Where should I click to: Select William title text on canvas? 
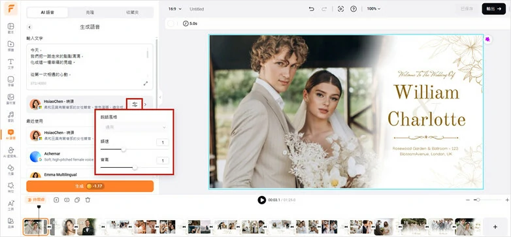click(426, 92)
